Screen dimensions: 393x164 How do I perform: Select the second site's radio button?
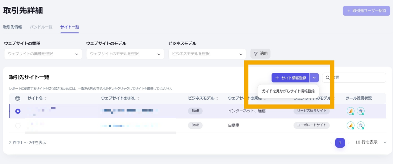coord(18,125)
